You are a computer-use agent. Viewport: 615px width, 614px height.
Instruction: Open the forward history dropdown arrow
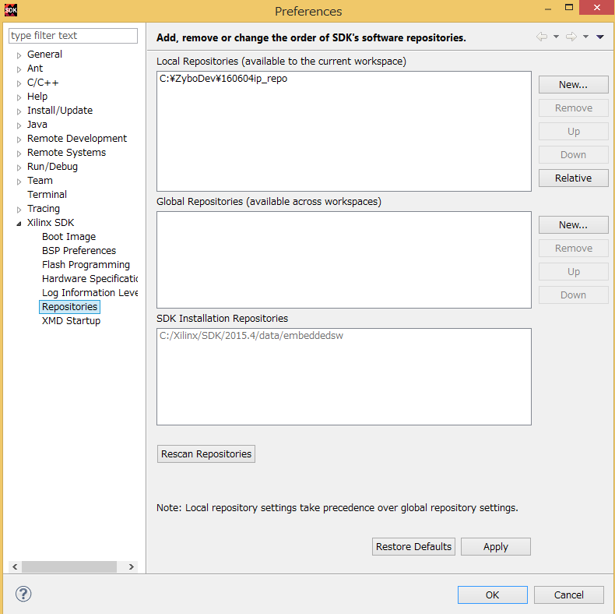(585, 37)
